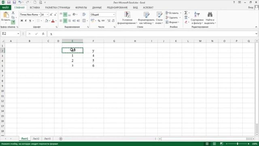Confirm the entry with formula bar checkmark
This screenshot has width=259, height=146.
click(36, 34)
